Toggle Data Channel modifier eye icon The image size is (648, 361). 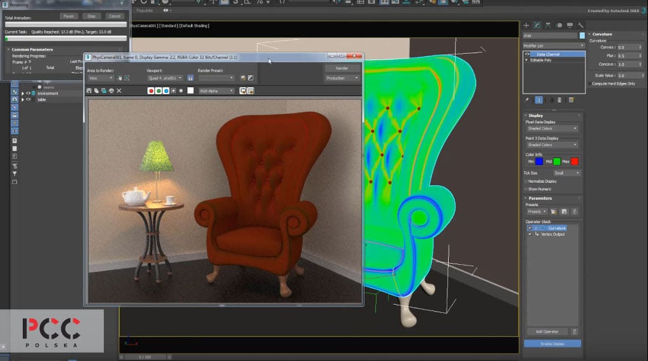coord(527,54)
